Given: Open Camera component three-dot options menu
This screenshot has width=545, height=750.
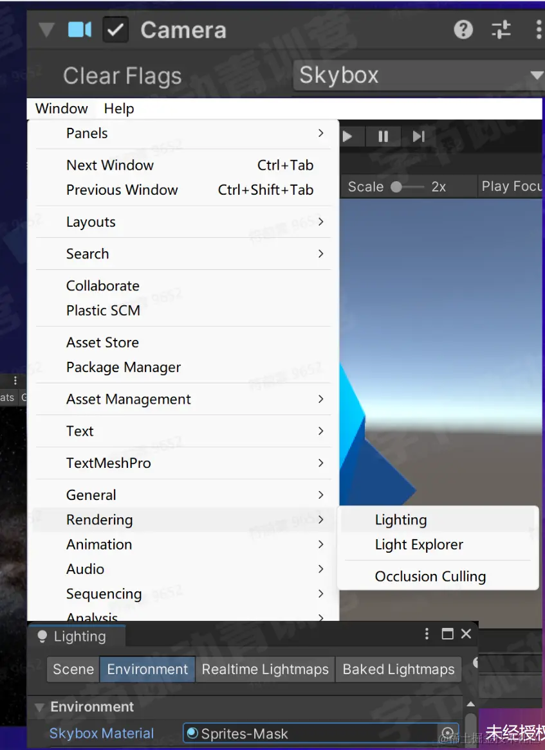Looking at the screenshot, I should coord(539,30).
